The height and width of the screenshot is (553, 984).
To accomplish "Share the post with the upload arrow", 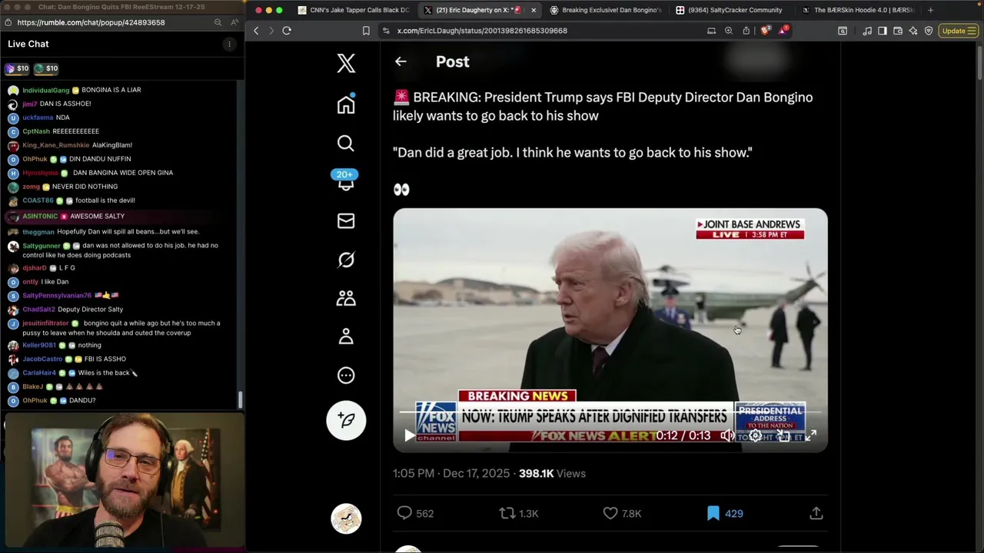I will [x=816, y=513].
